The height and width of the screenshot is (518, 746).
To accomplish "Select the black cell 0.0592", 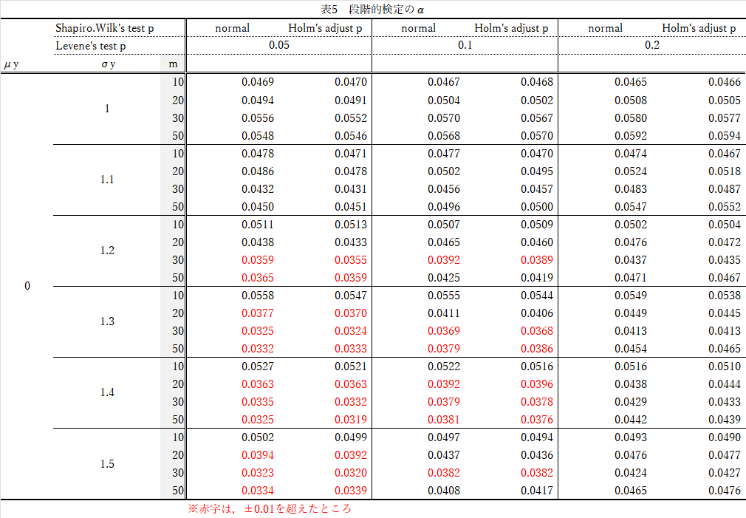I will coord(630,136).
